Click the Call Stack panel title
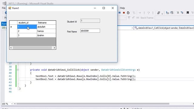194x109 pixels. point(137,108)
